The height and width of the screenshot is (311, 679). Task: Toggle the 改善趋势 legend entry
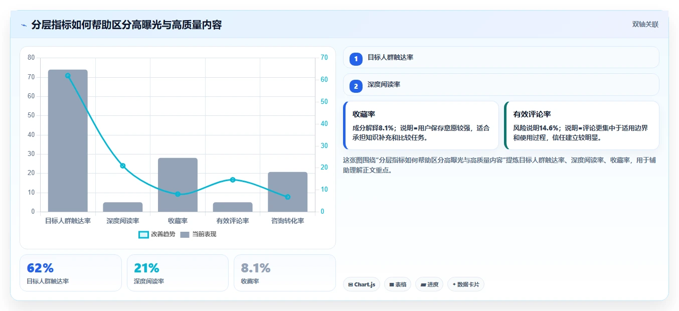157,234
